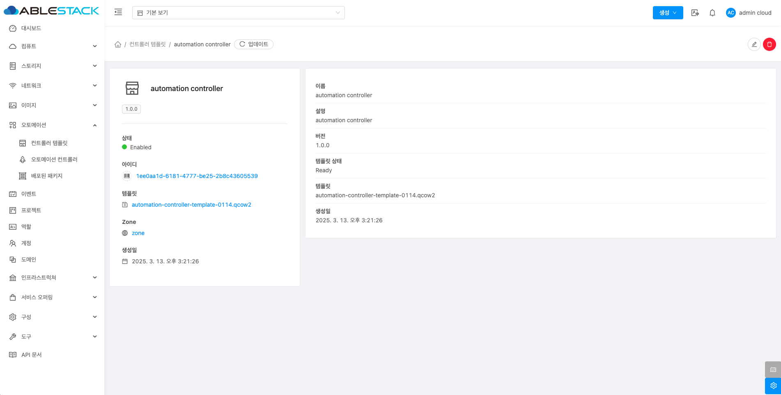The image size is (781, 395).
Task: Click the 이미지 picture icon
Action: coord(13,105)
